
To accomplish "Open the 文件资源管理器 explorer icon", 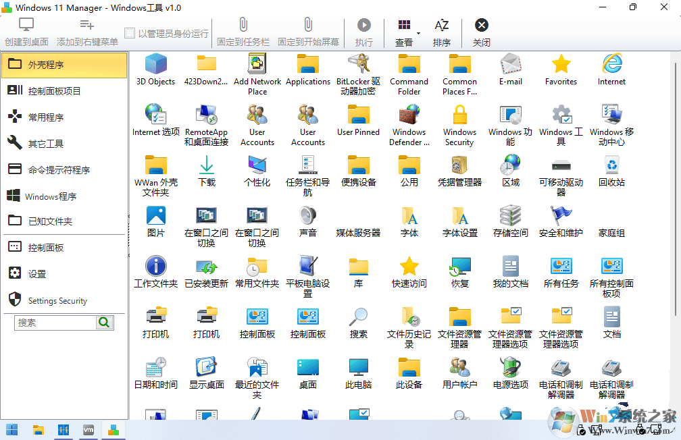I will click(459, 317).
